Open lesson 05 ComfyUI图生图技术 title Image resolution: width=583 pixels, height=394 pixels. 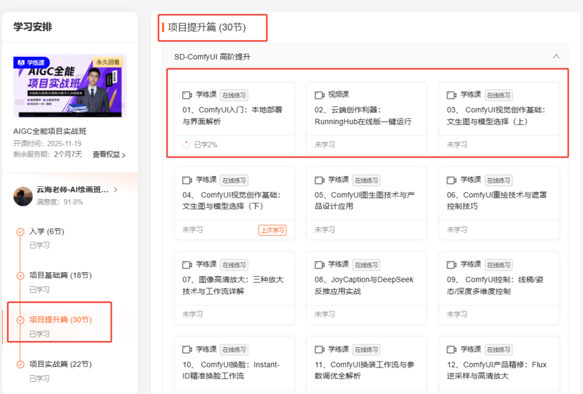365,200
